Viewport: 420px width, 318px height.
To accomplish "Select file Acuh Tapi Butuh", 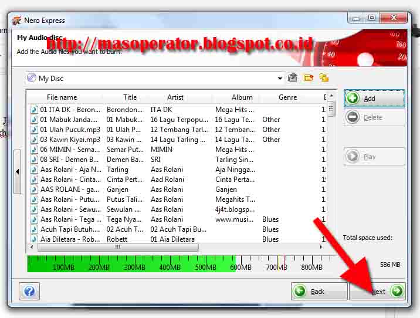I will point(70,229).
